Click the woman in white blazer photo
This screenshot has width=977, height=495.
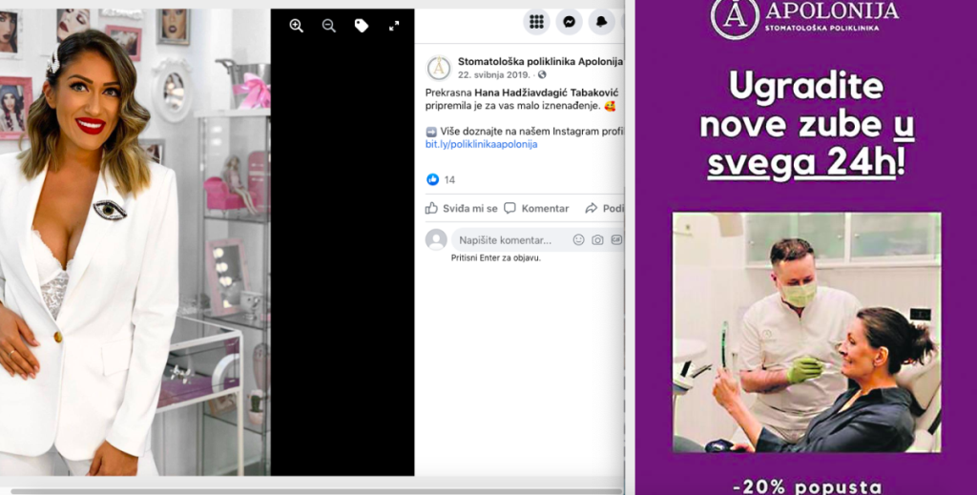tap(135, 242)
